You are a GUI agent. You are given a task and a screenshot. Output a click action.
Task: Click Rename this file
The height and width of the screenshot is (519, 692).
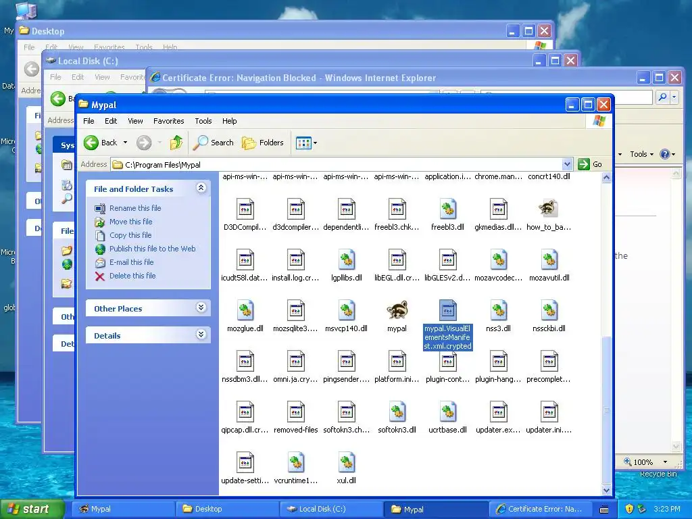(135, 208)
